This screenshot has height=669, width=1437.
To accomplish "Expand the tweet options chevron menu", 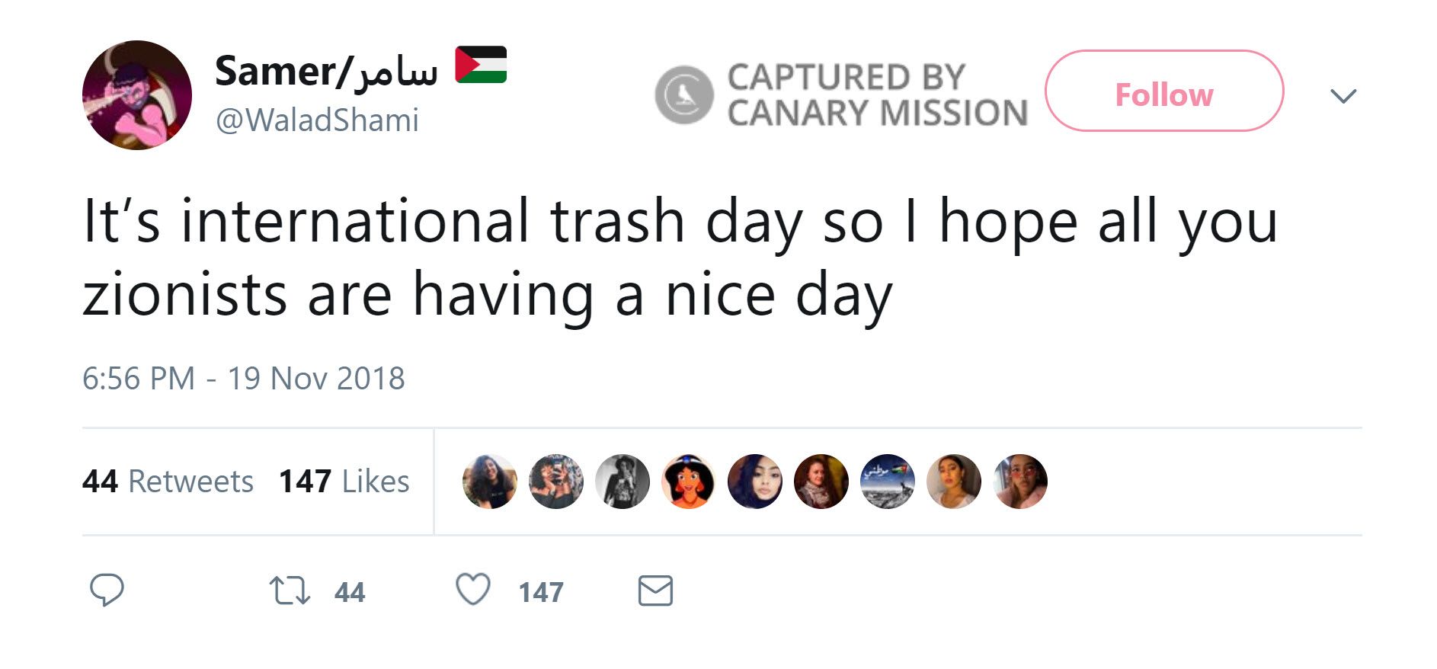I will [x=1343, y=96].
